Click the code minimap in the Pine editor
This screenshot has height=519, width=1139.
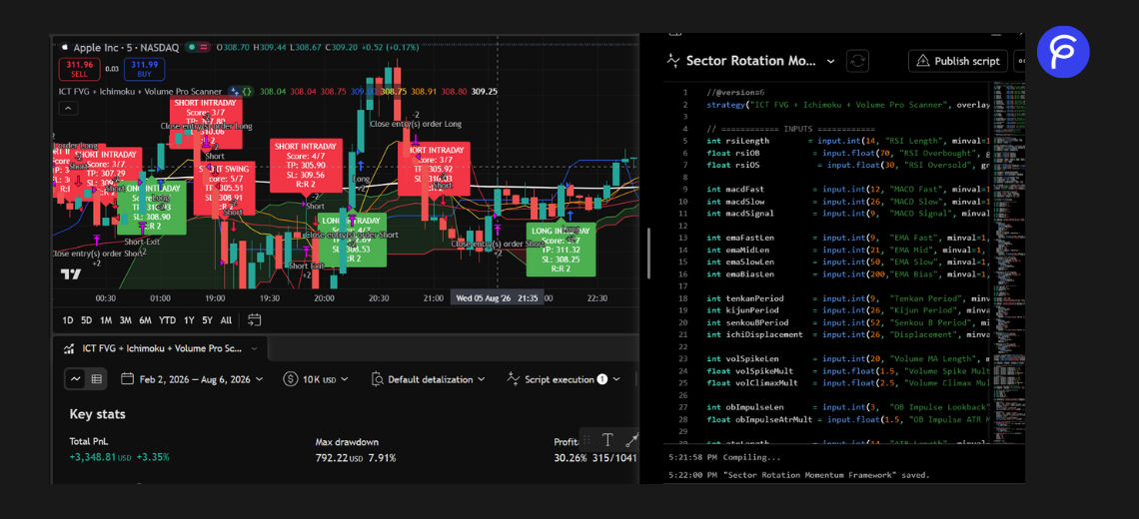click(x=1008, y=261)
